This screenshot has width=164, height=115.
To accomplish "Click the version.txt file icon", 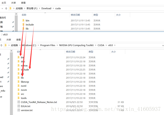I will (x=19, y=110).
